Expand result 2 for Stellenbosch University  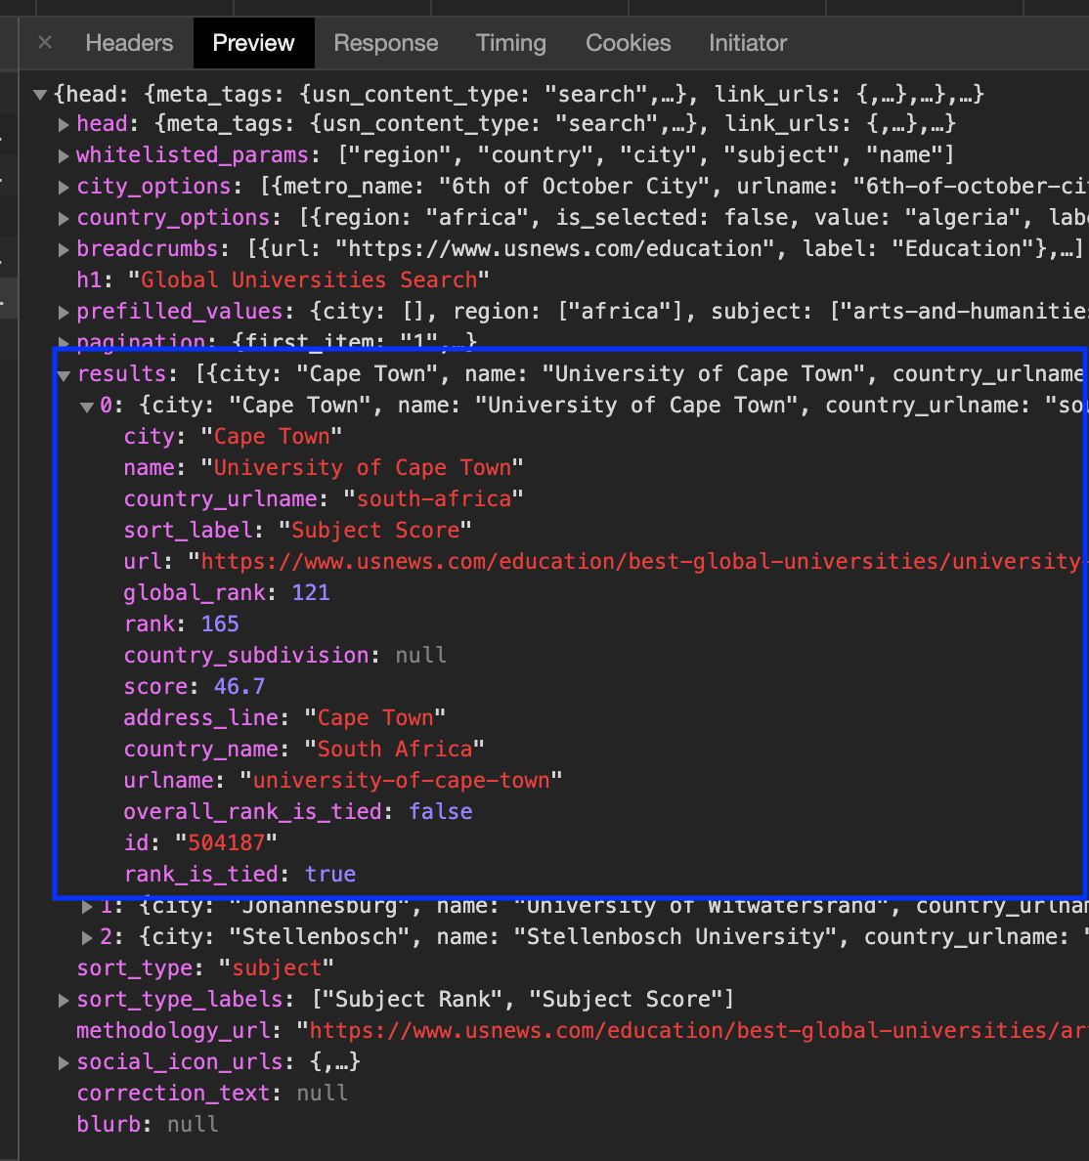86,936
